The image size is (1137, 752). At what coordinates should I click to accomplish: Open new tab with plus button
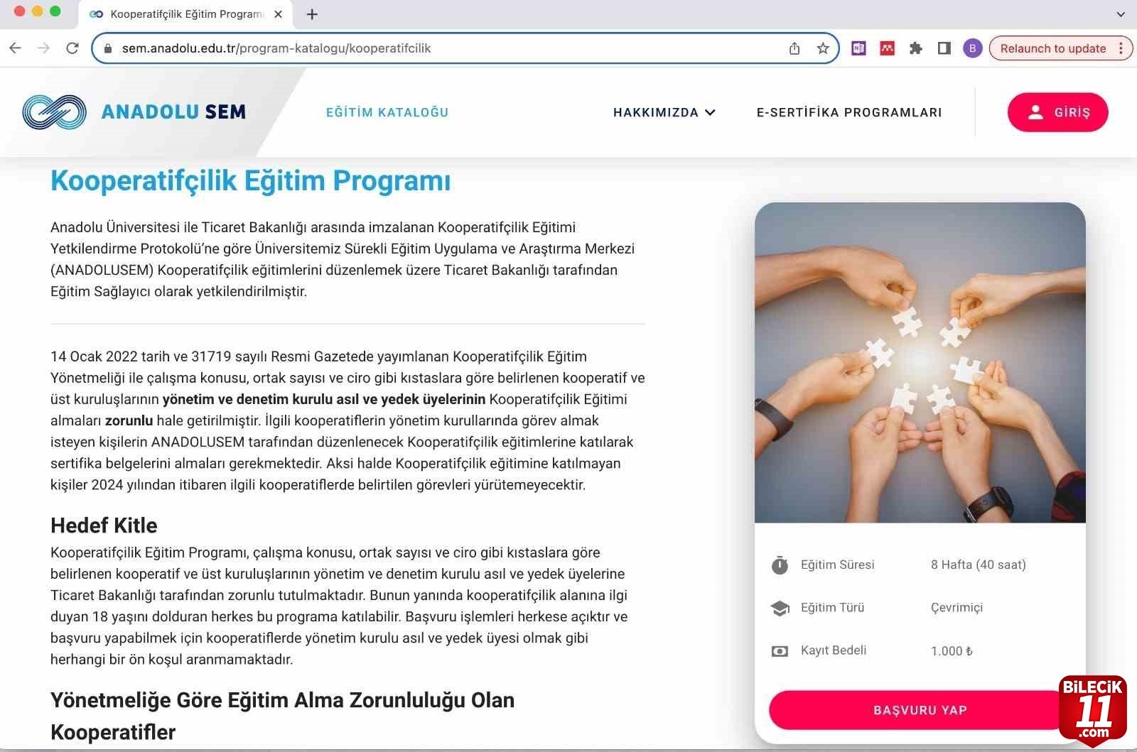[x=312, y=14]
